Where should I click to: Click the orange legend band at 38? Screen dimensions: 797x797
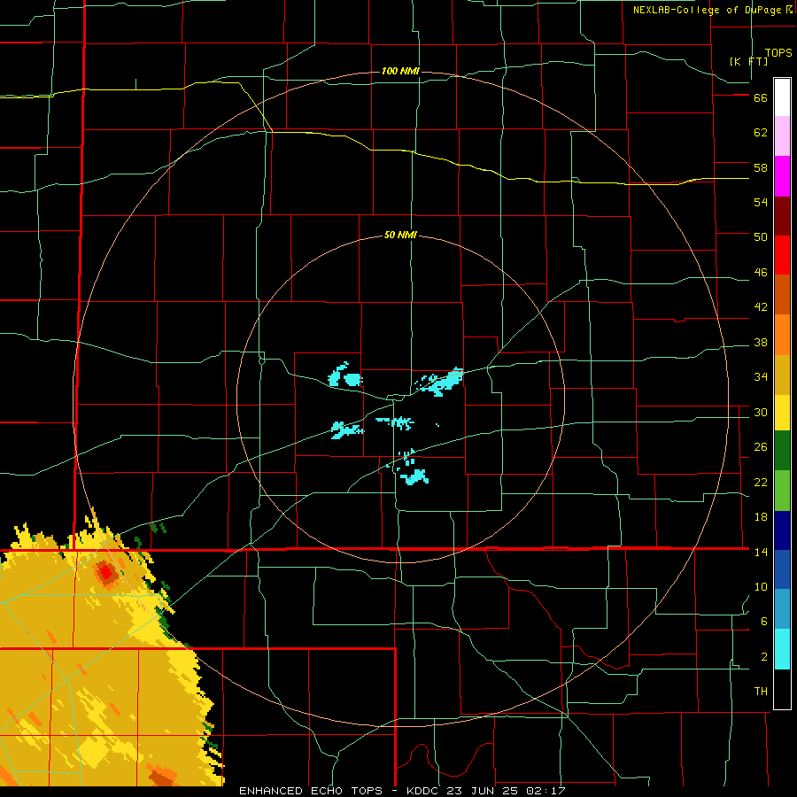(x=782, y=335)
